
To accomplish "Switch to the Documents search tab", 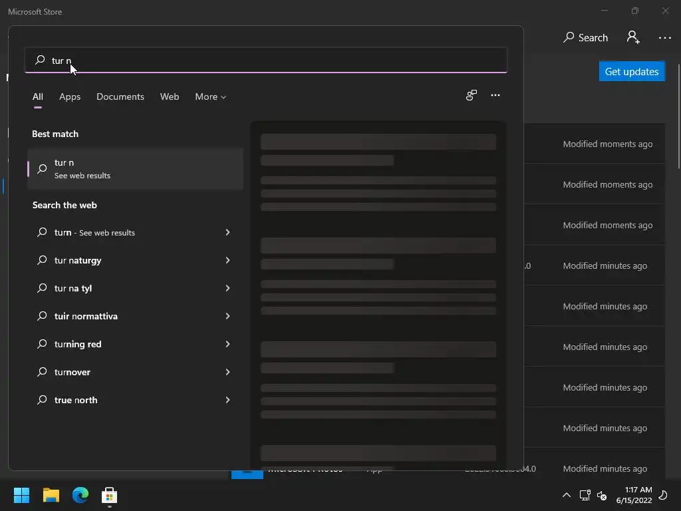I will (x=120, y=96).
